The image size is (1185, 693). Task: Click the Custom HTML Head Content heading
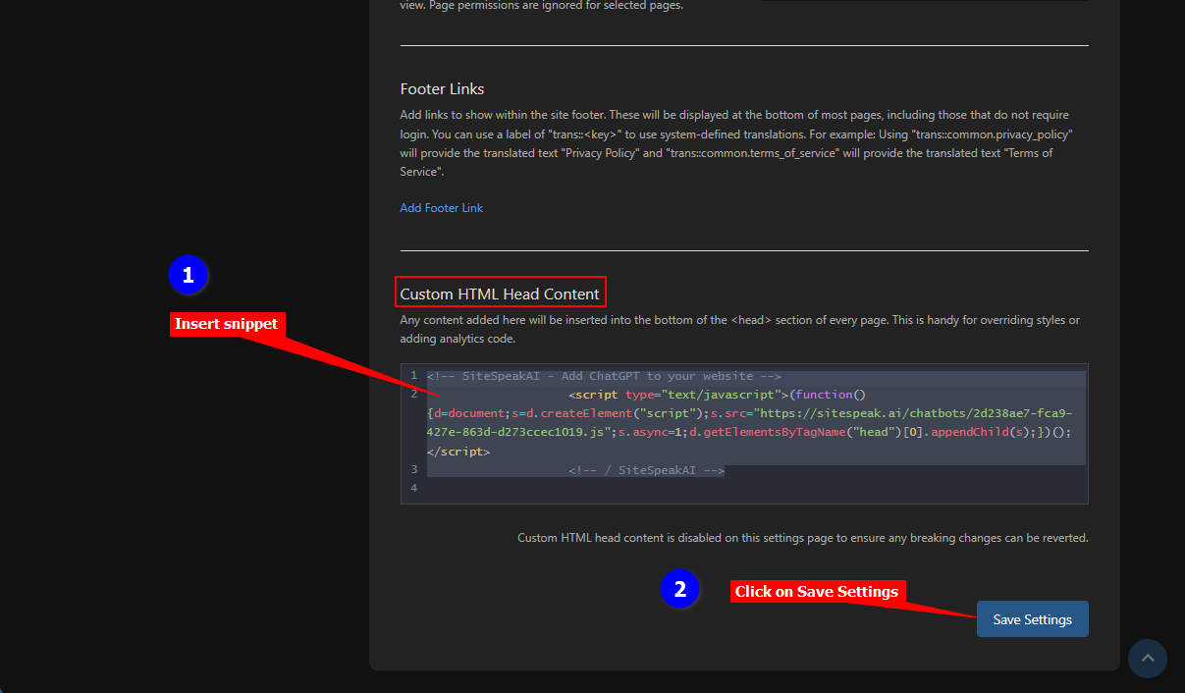tap(500, 293)
